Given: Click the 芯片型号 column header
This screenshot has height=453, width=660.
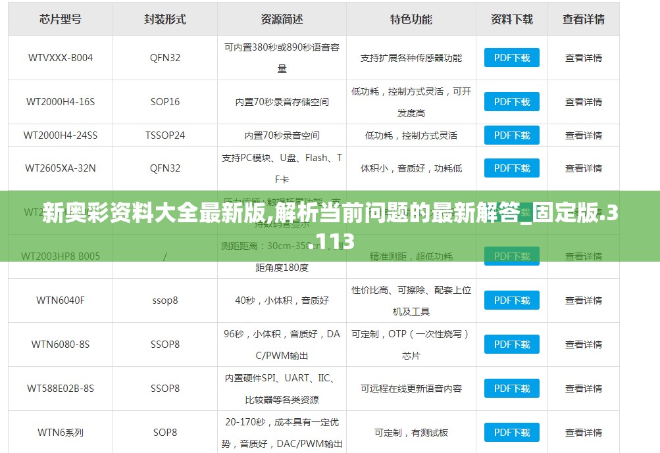Looking at the screenshot, I should (x=60, y=19).
